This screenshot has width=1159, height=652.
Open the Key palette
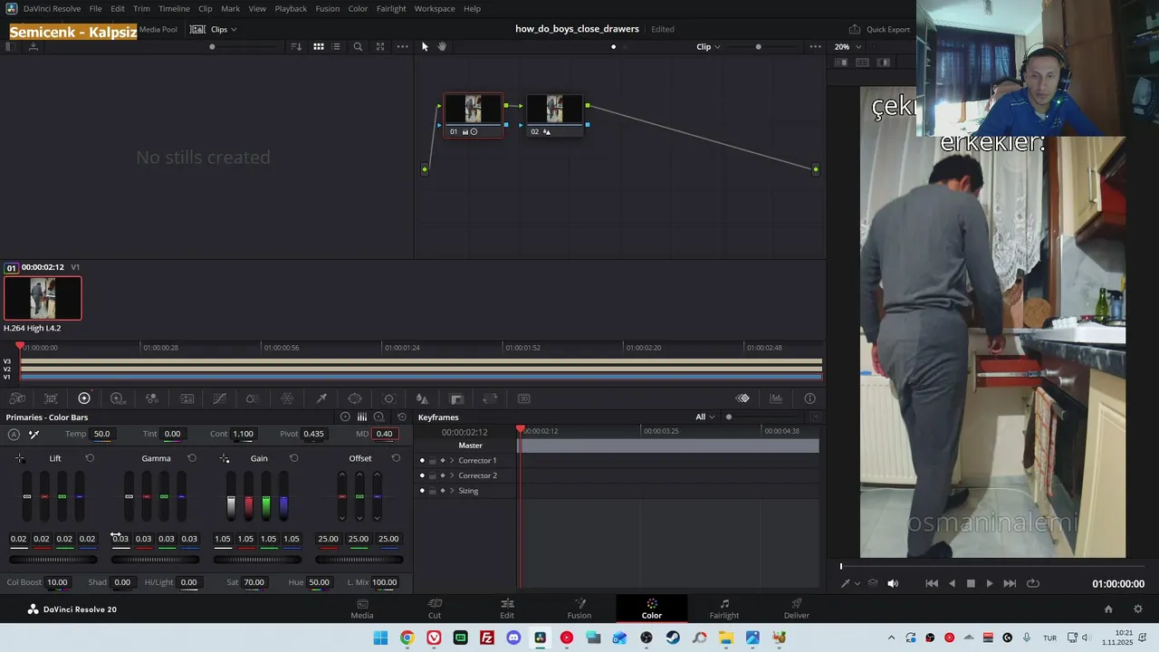click(456, 398)
